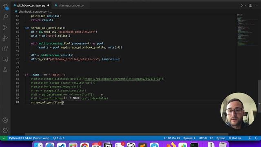This screenshot has width=261, height=147.
Task: Open the Run and Debug view
Action: click(x=5, y=38)
